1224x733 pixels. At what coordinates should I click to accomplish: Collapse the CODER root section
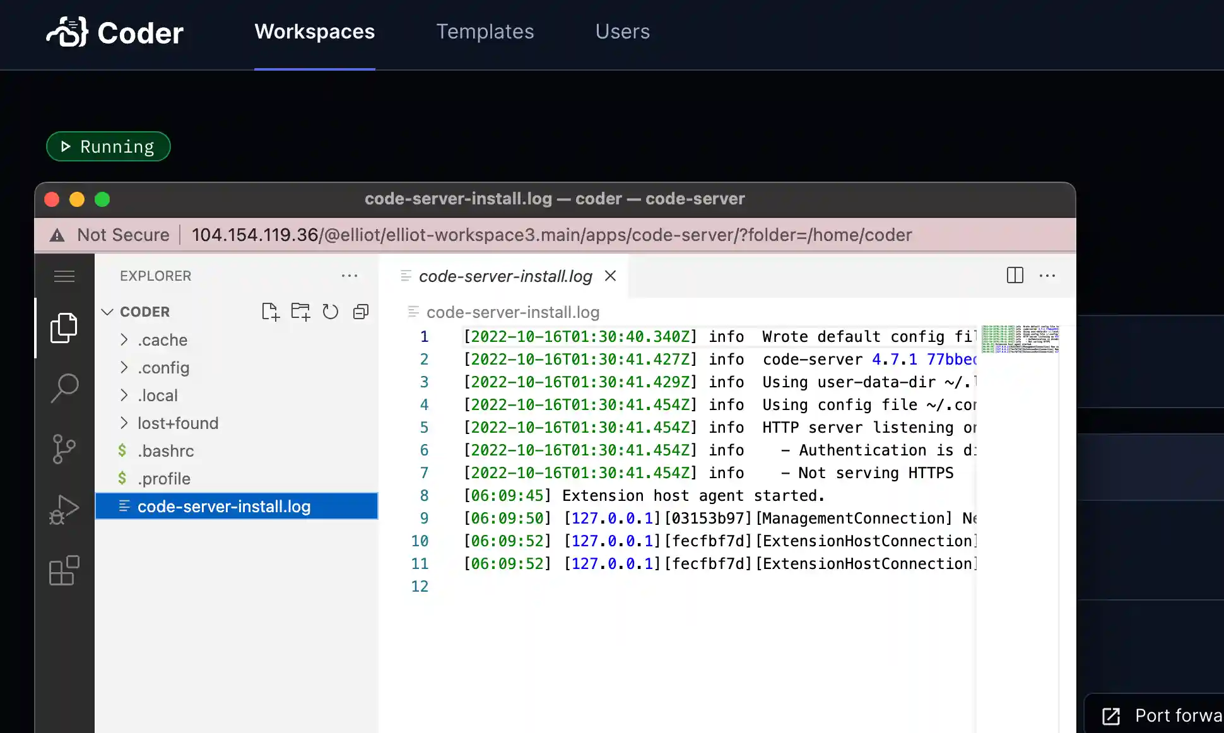click(x=144, y=312)
